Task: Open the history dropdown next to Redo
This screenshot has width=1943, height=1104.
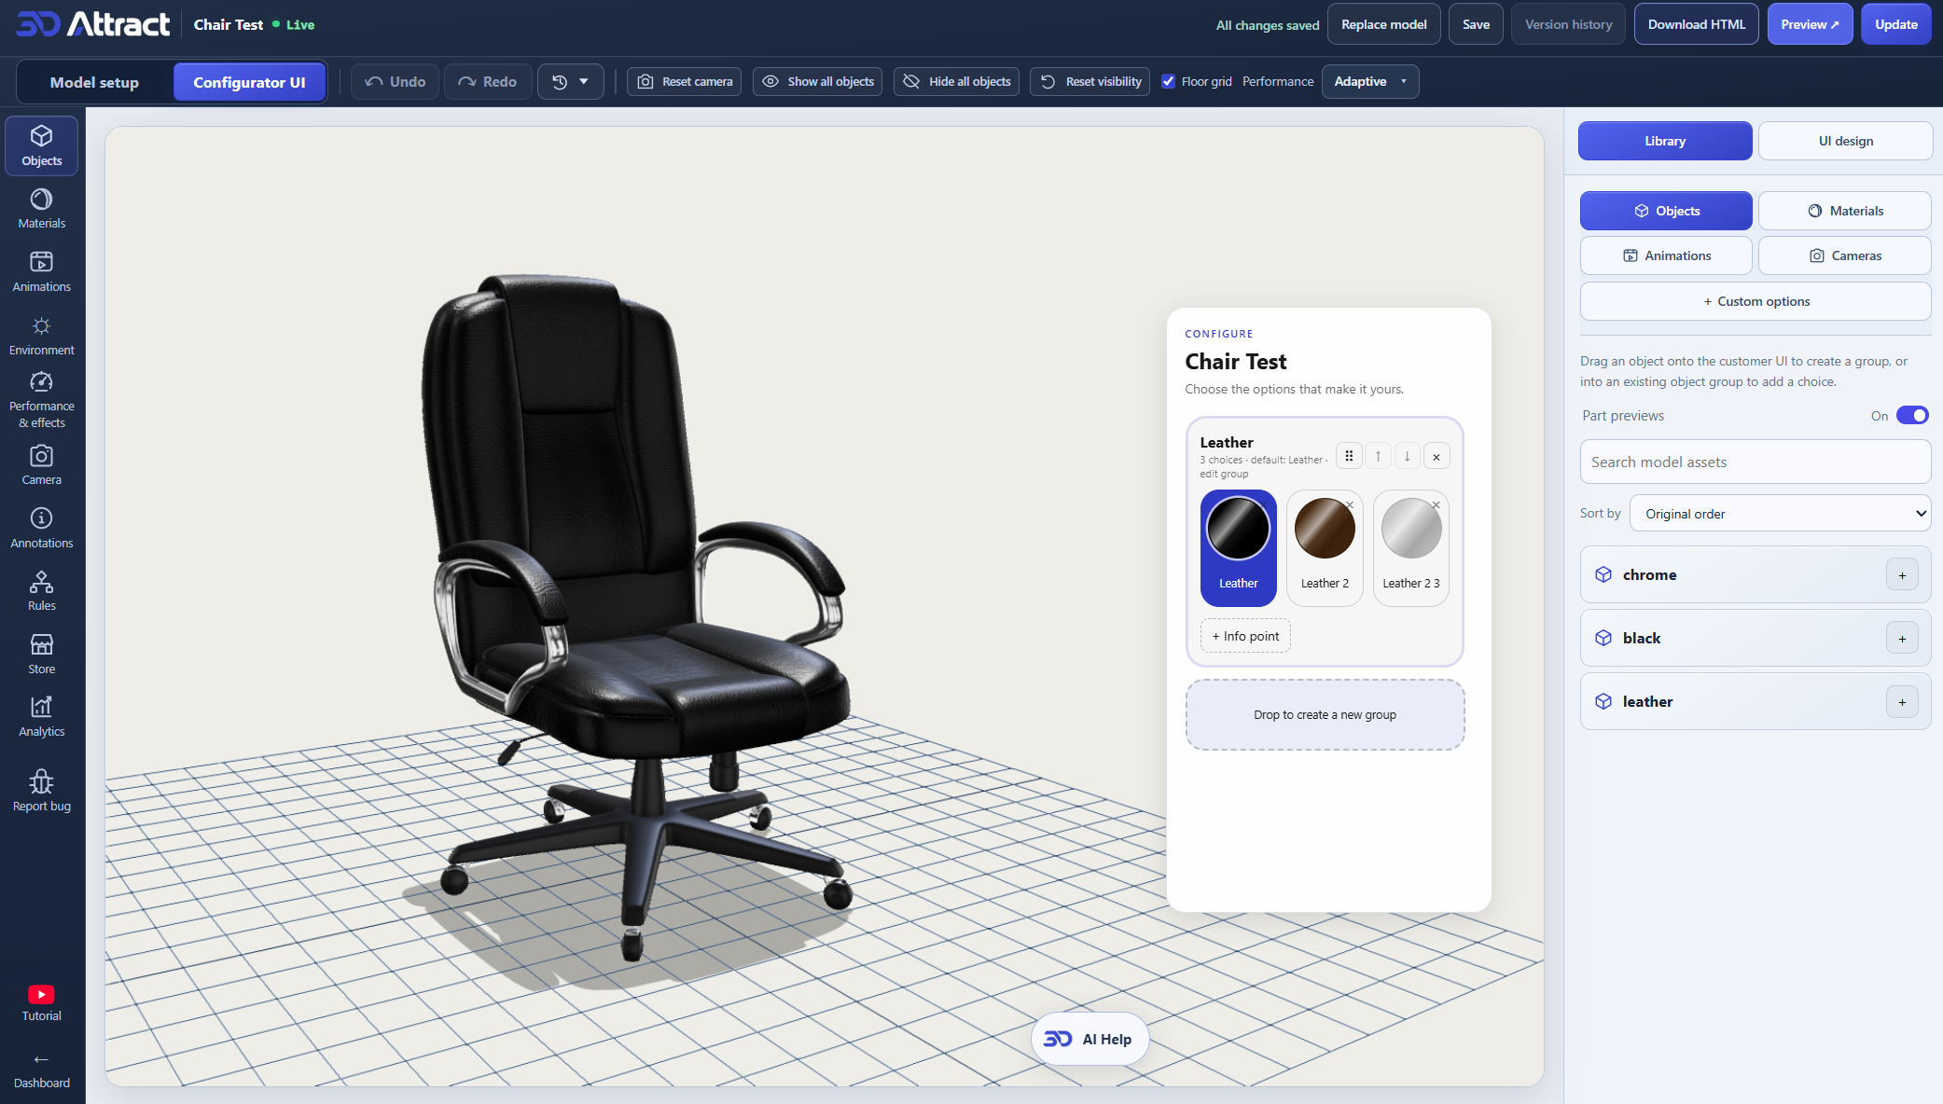Action: point(570,81)
